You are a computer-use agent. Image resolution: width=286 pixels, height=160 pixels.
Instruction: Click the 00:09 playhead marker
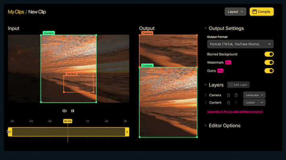68,121
